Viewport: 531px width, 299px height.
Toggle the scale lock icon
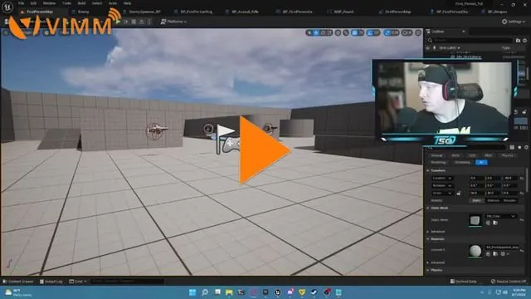tap(459, 194)
